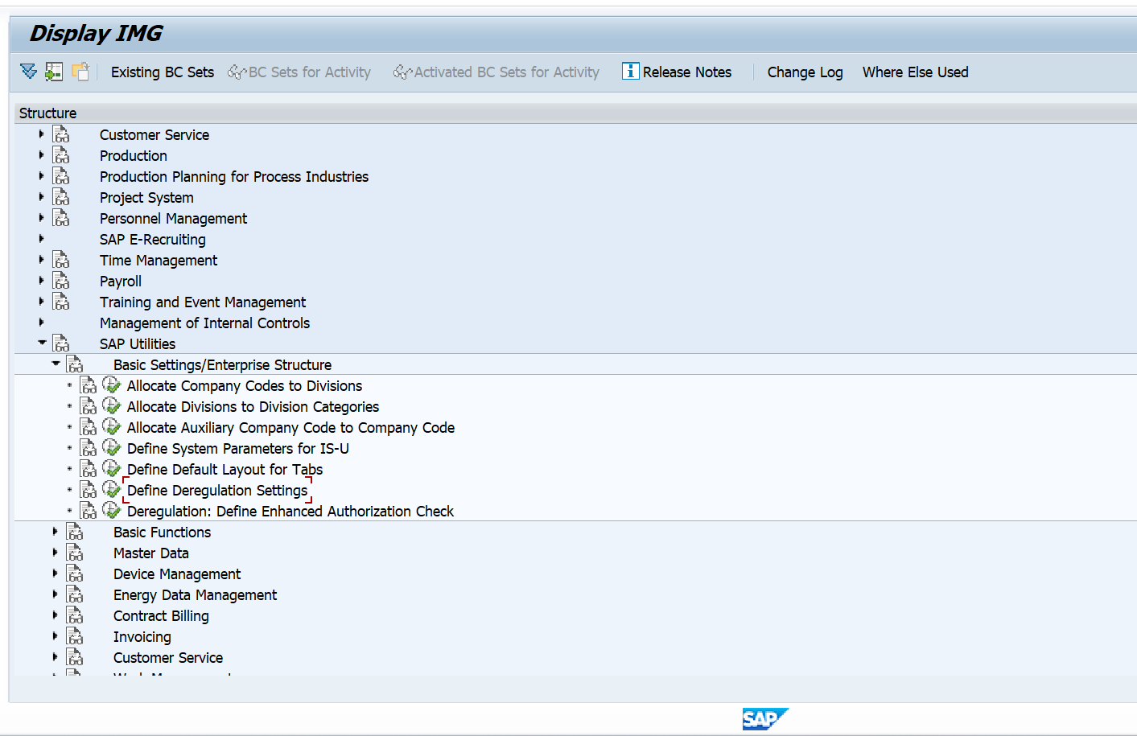This screenshot has width=1137, height=736.
Task: Execute activity Allocate Auxiliary Company Code
Action: (112, 426)
